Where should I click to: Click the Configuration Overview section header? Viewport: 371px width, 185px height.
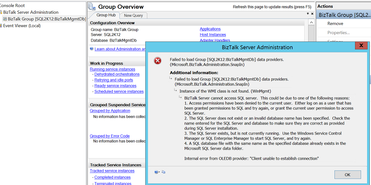click(x=113, y=23)
